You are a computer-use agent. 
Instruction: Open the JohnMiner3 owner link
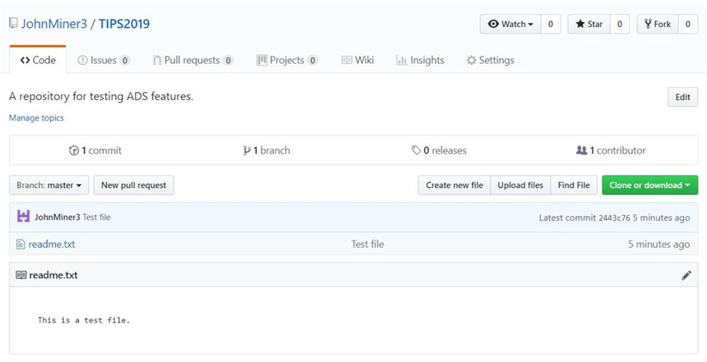(54, 24)
